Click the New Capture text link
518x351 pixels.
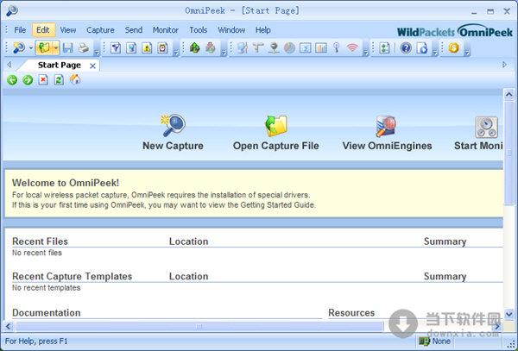point(173,146)
